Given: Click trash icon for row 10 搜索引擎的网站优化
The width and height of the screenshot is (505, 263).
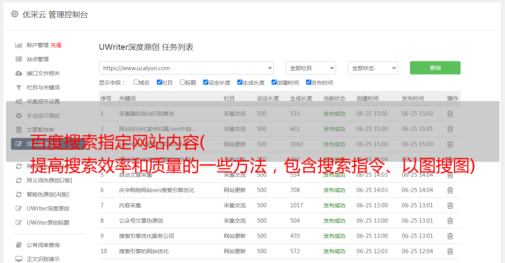Looking at the screenshot, I should 450,251.
